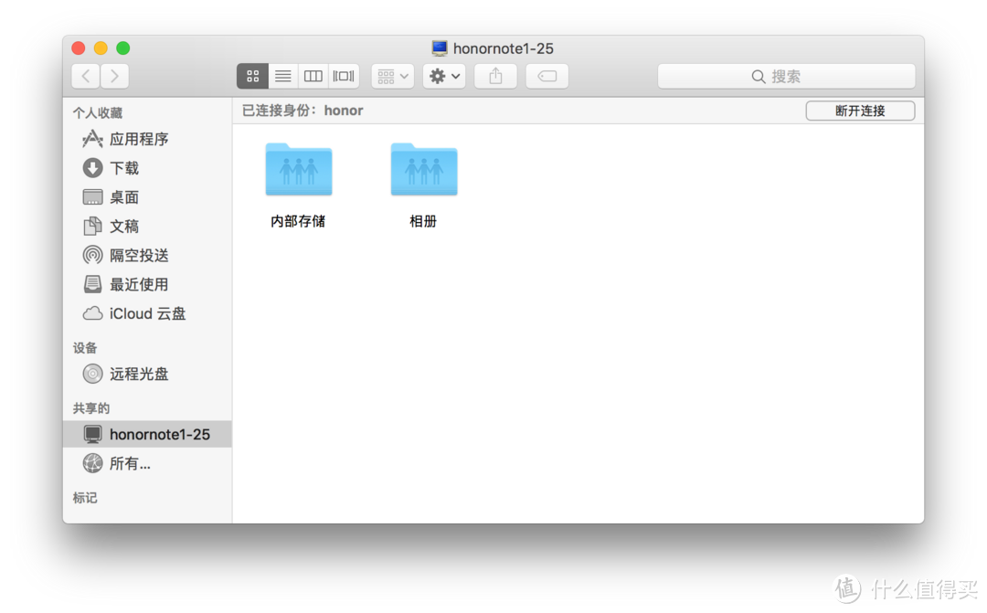
Task: Click the 标记 section header
Action: pyautogui.click(x=85, y=498)
